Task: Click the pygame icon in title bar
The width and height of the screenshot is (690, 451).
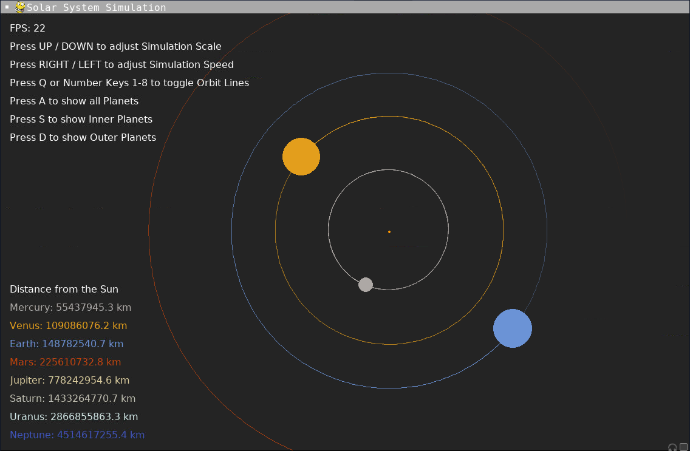Action: coord(20,7)
